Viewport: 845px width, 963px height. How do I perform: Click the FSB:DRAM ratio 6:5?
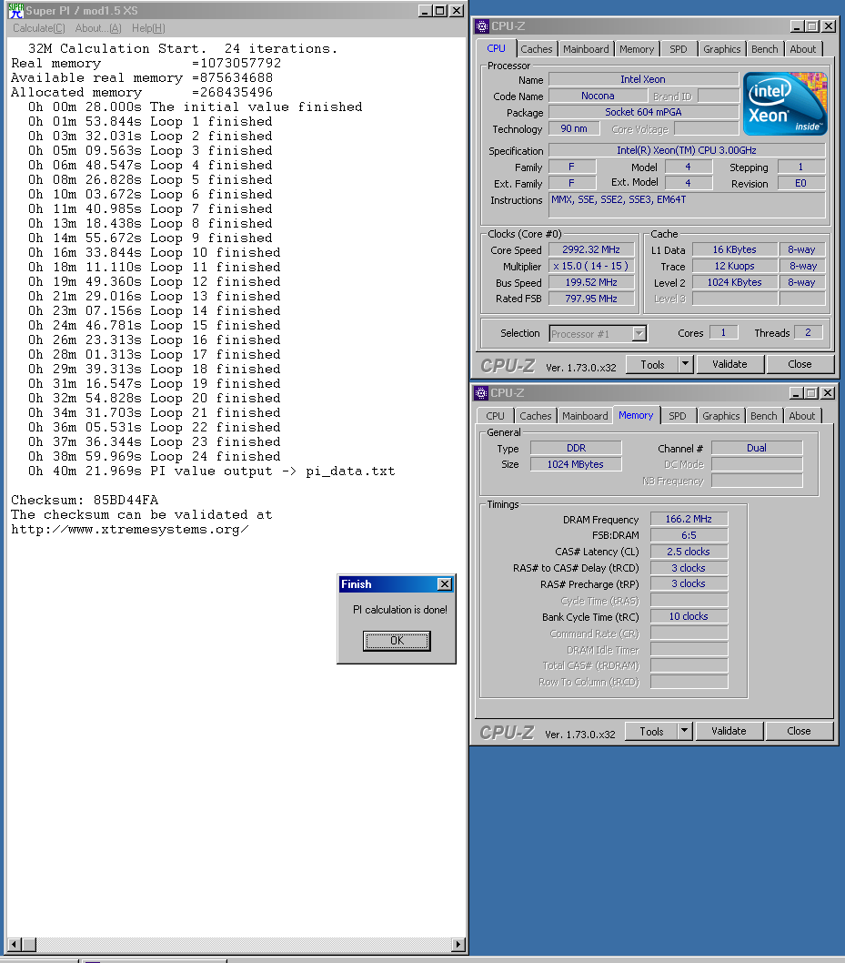click(x=689, y=535)
